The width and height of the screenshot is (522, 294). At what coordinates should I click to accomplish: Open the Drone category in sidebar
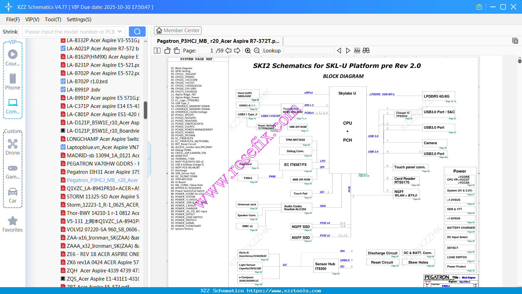[13, 147]
